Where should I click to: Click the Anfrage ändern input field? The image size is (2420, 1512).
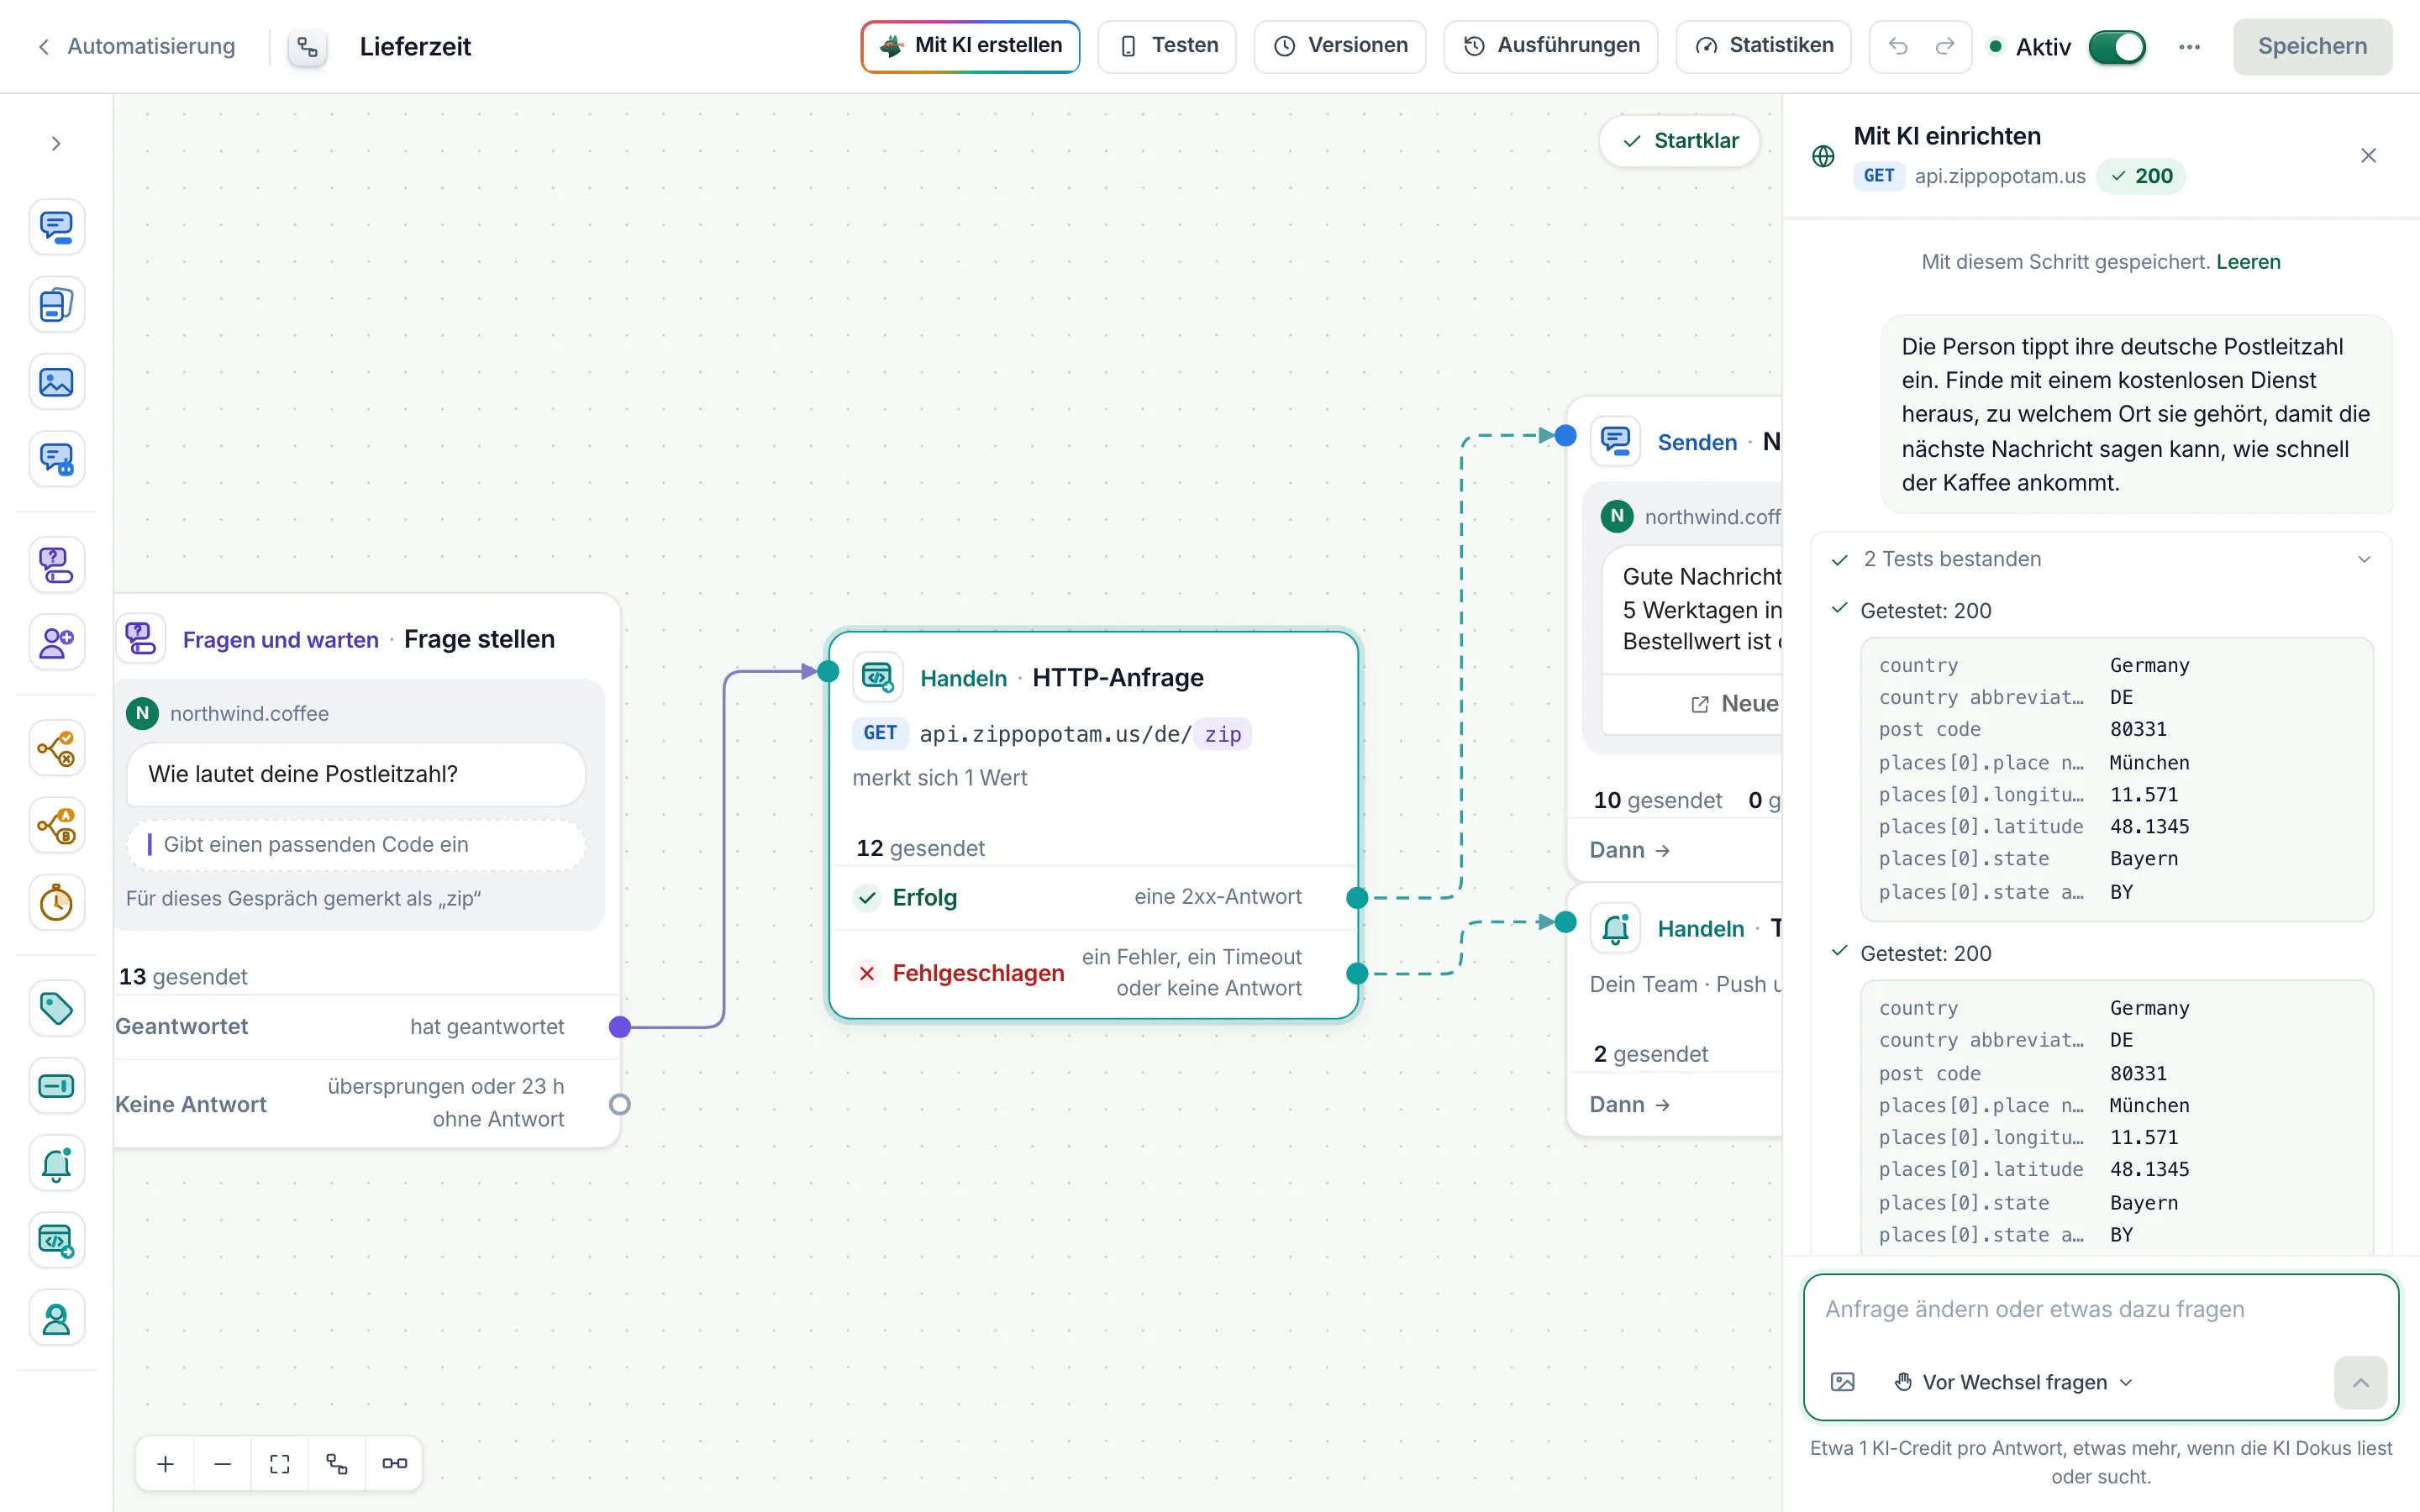pyautogui.click(x=2100, y=1310)
